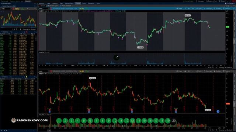Screen dimensions: 236x132
Task: Go to the MarketWatch tab
Action: coord(69,3)
